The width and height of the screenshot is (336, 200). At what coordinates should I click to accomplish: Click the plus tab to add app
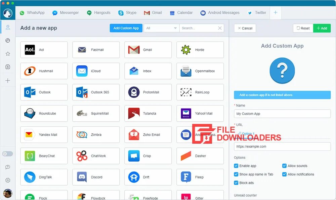click(276, 12)
